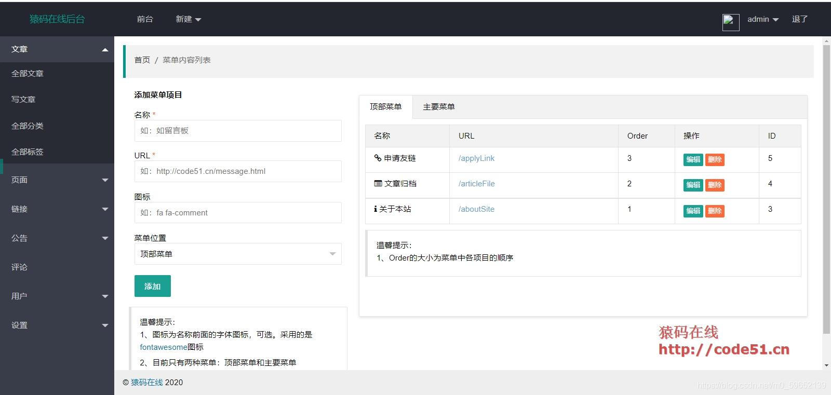Click the link icon beside 申请友链
The width and height of the screenshot is (831, 395).
tap(378, 158)
